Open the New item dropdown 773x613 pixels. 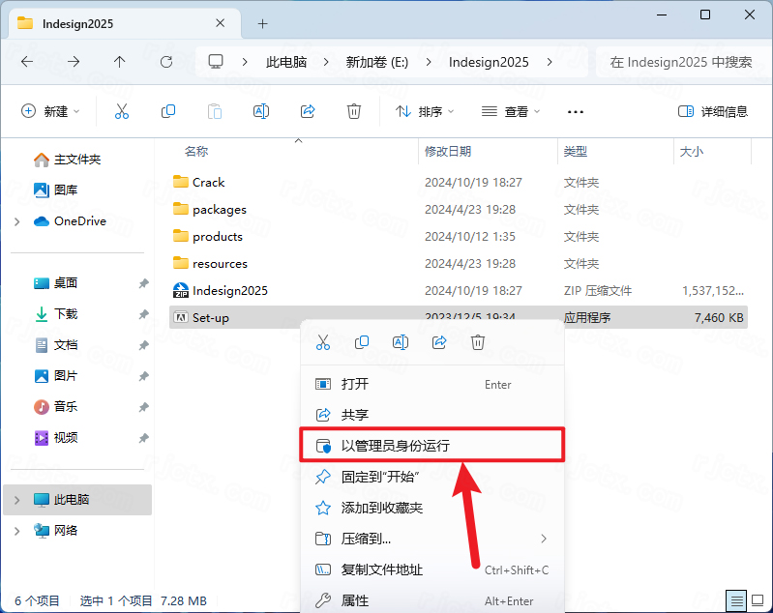(50, 111)
